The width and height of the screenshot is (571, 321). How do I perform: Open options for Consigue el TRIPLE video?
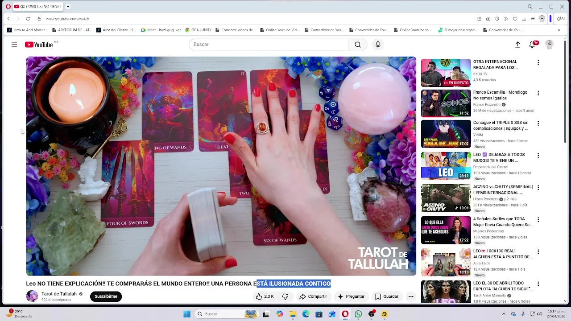tap(538, 123)
